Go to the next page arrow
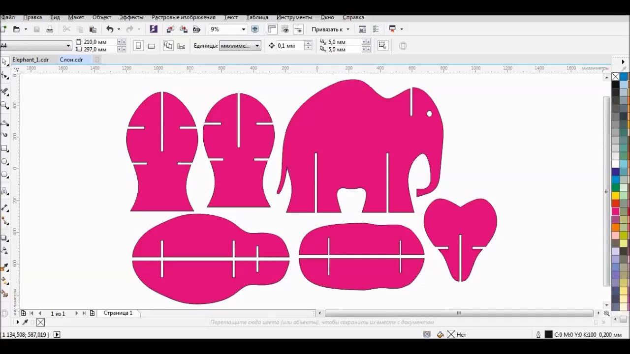 pos(76,313)
